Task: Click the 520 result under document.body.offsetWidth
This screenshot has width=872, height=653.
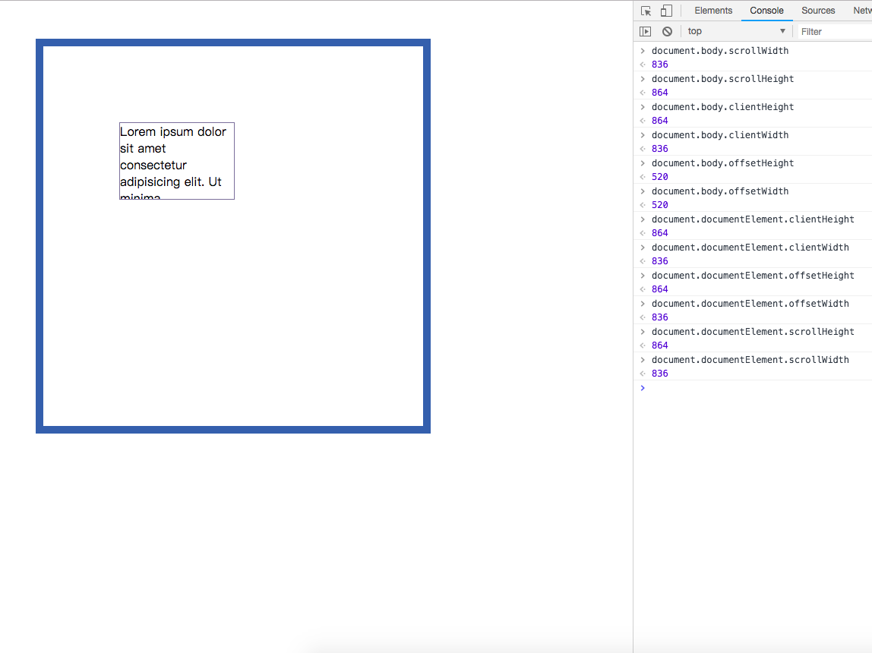Action: (x=659, y=205)
